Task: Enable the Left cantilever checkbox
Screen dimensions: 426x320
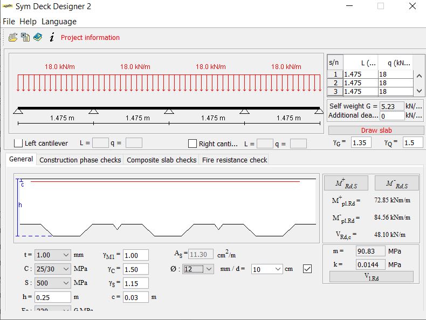Action: coord(18,143)
